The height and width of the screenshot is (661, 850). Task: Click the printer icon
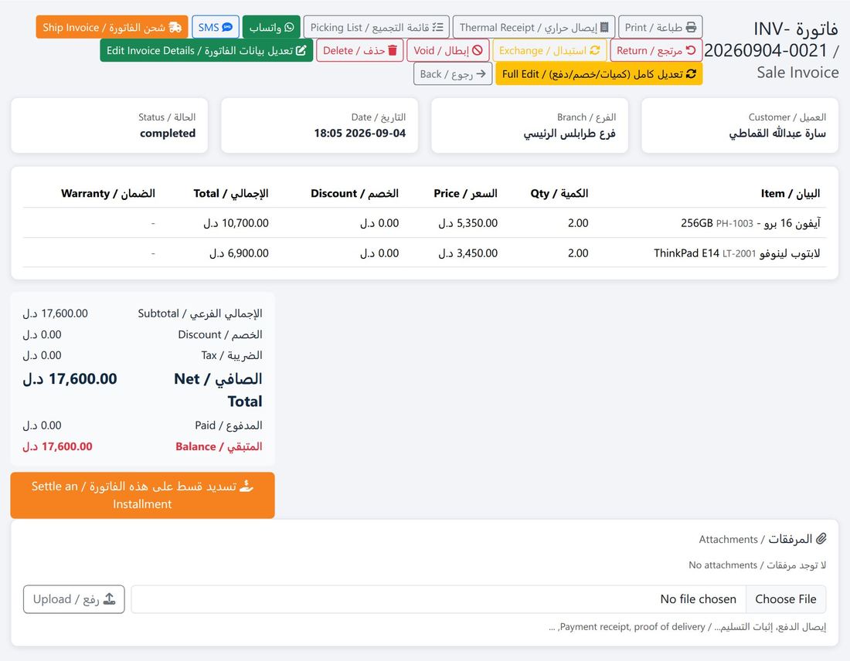(x=691, y=27)
